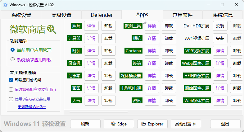
Task: Switch to the 高级设置 tab
Action: (61, 15)
